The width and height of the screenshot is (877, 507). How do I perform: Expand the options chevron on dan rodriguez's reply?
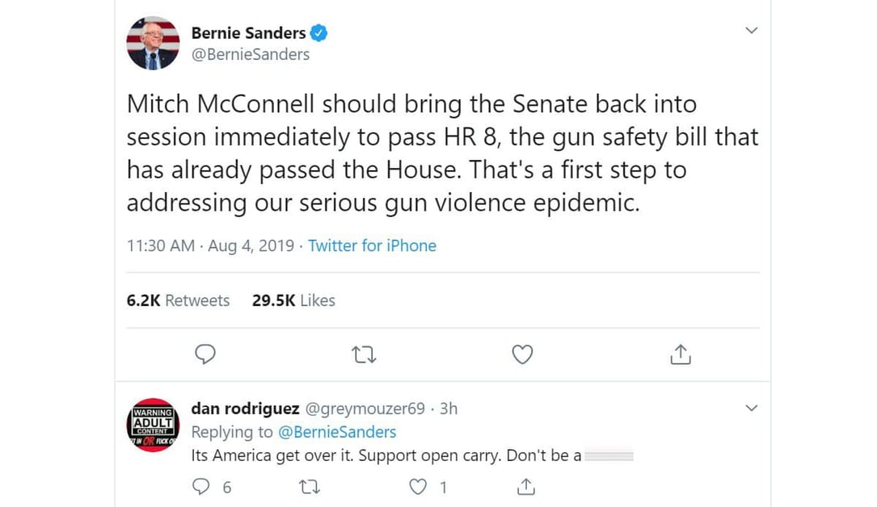(751, 409)
